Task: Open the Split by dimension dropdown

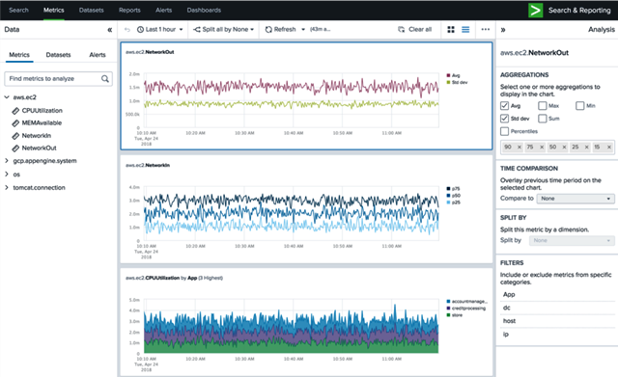Action: [572, 240]
